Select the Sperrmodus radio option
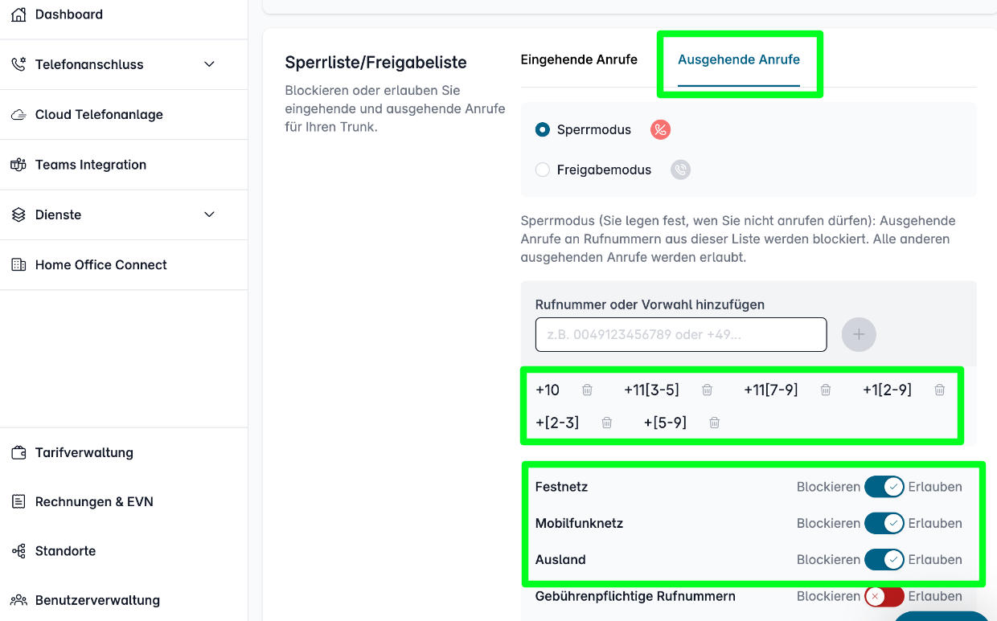Image resolution: width=997 pixels, height=621 pixels. pos(543,129)
